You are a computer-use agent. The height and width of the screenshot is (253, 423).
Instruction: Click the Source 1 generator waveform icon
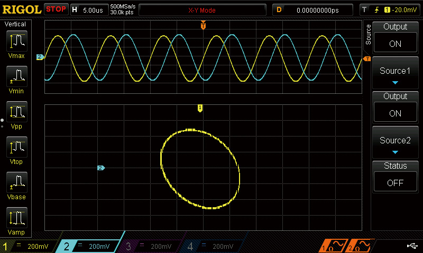pyautogui.click(x=334, y=246)
